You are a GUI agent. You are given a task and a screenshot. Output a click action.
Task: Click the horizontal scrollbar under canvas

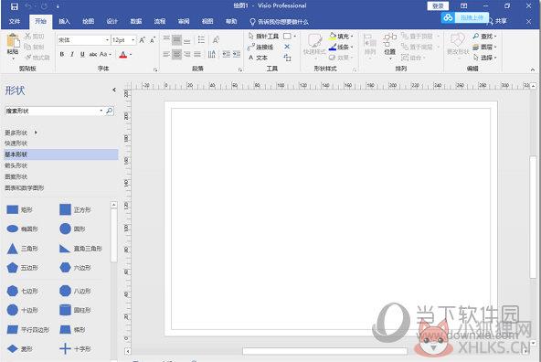tap(324, 351)
